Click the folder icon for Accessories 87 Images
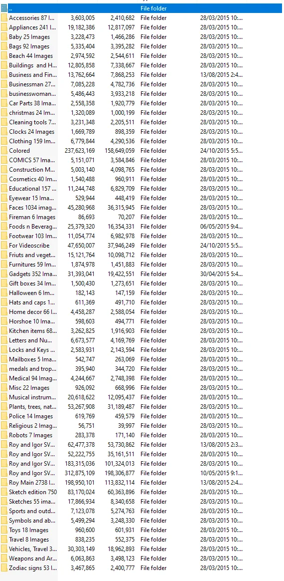The height and width of the screenshot is (581, 284). click(x=4, y=18)
